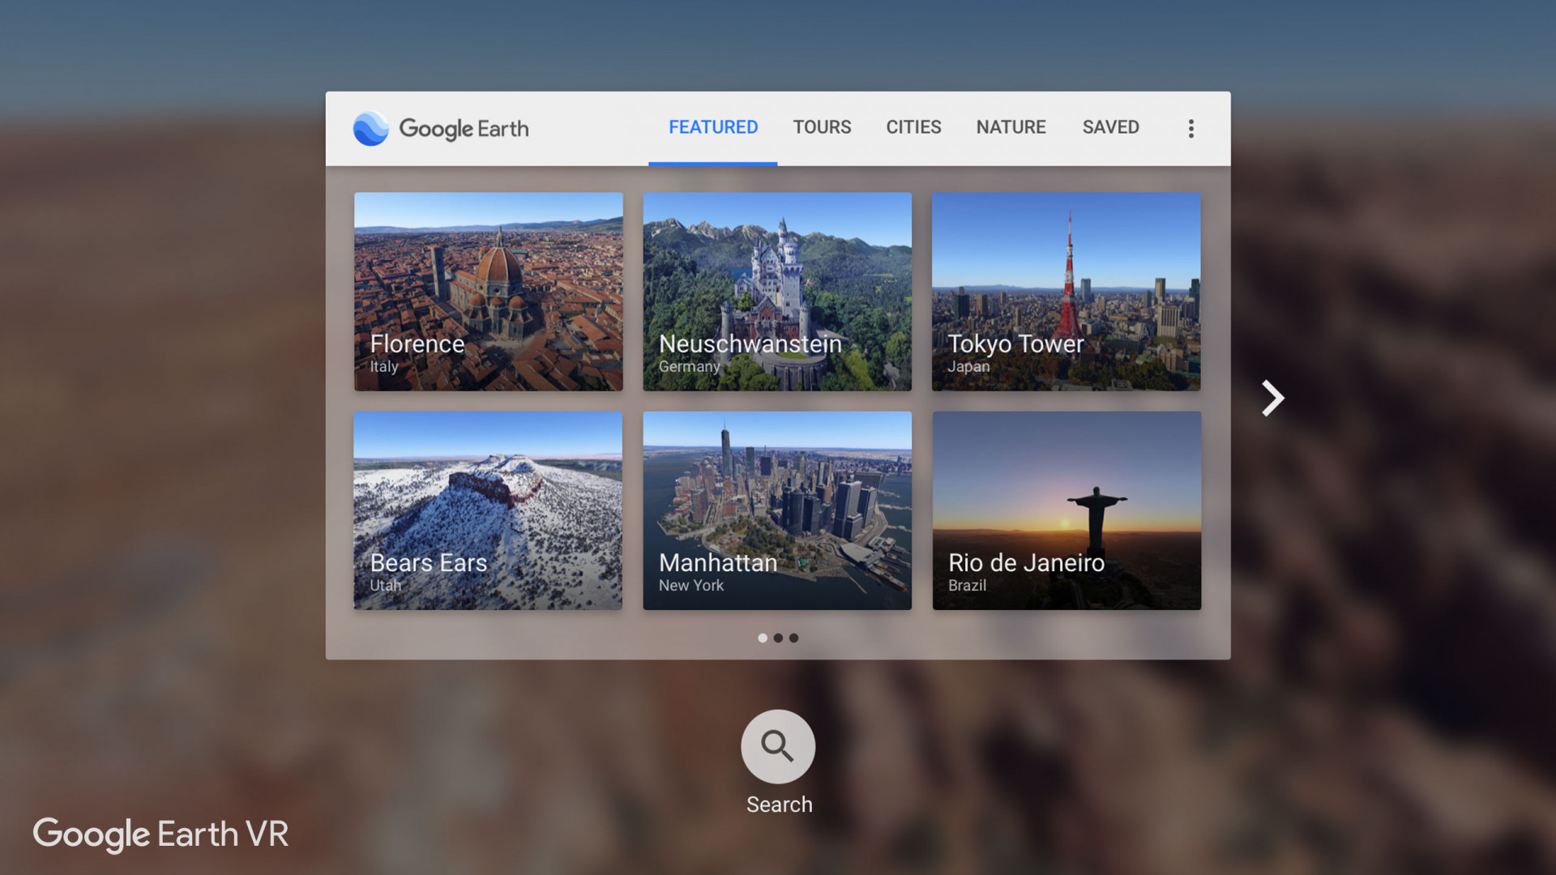Open the Florence, Italy location
This screenshot has height=875, width=1556.
pos(487,292)
